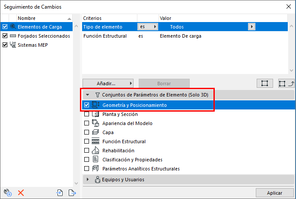Uncheck the Sistemas MEP scheme
The image size is (296, 199).
pyautogui.click(x=5, y=45)
